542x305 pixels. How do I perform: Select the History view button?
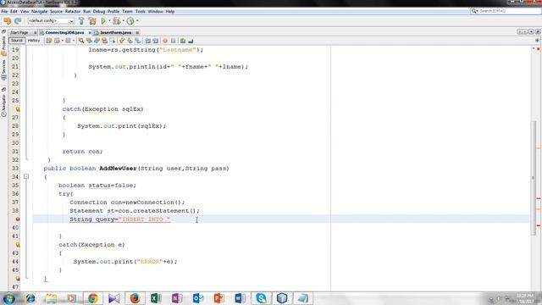tap(34, 41)
